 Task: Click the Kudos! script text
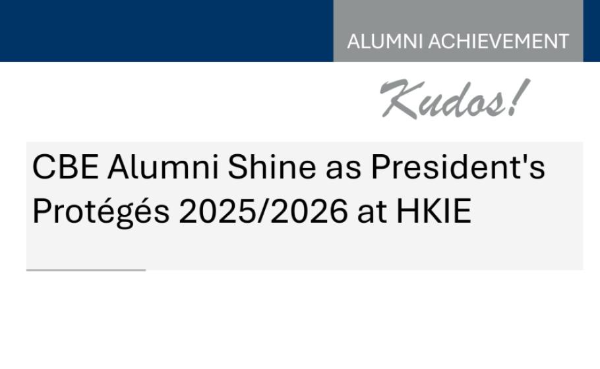tap(455, 99)
